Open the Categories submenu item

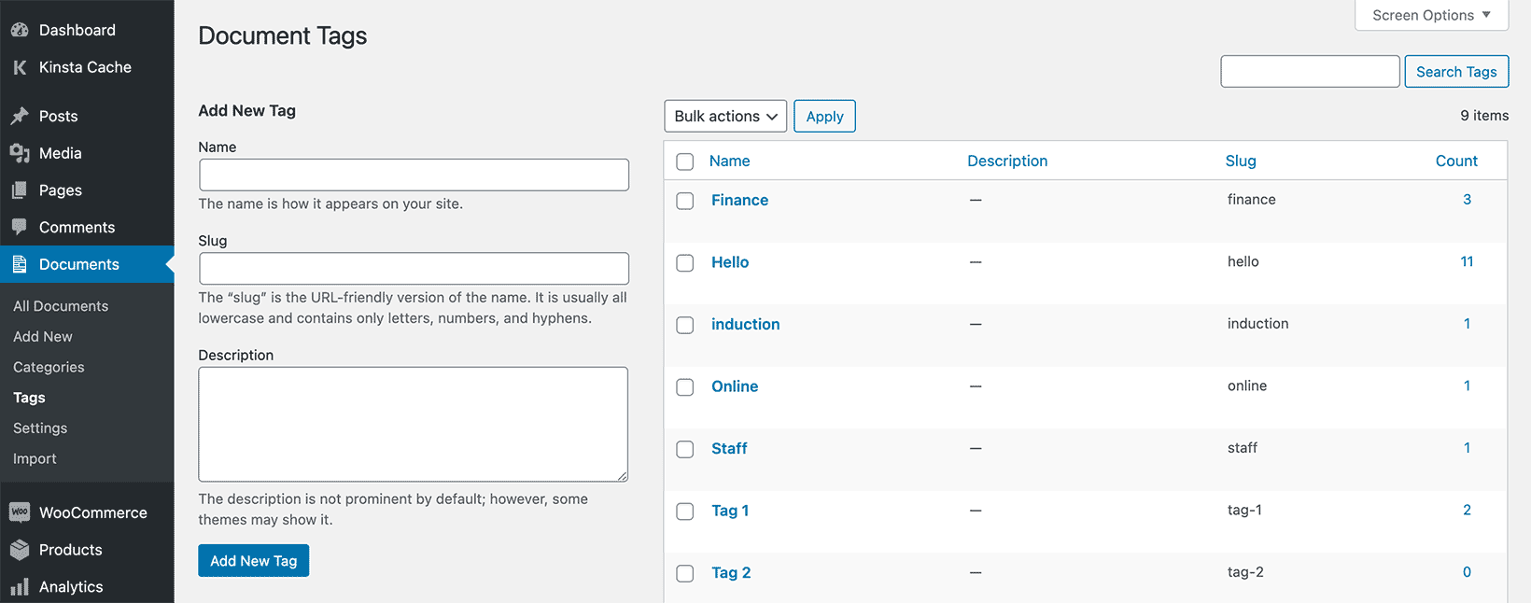[x=49, y=367]
